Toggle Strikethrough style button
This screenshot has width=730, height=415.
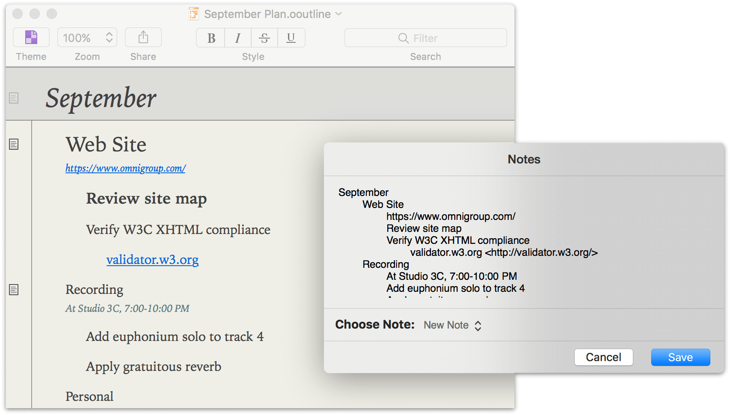coord(264,38)
